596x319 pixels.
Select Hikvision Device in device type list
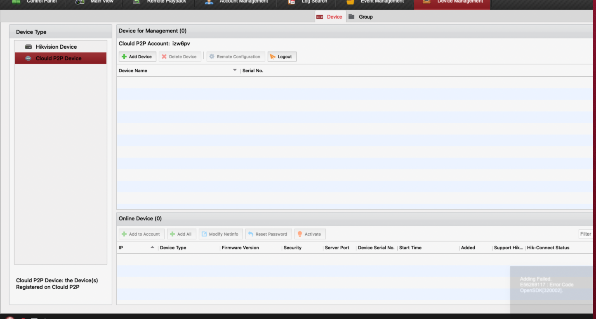pos(56,47)
